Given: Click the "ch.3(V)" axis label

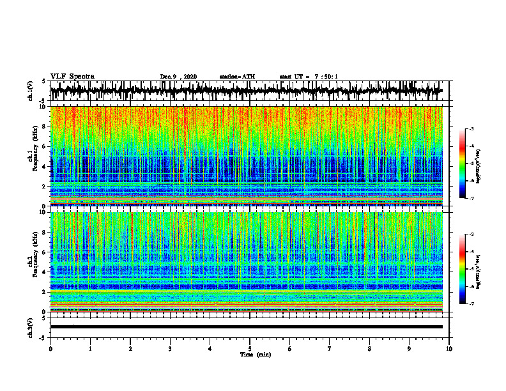Looking at the screenshot, I should 31,328.
